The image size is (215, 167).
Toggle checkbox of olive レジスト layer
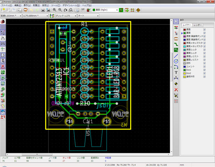(x=204, y=60)
